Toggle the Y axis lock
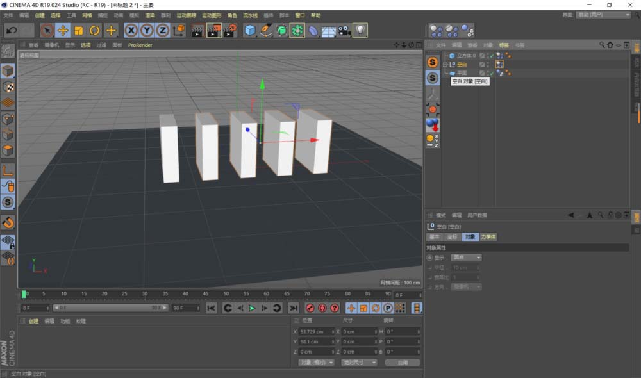This screenshot has height=378, width=641. (147, 30)
